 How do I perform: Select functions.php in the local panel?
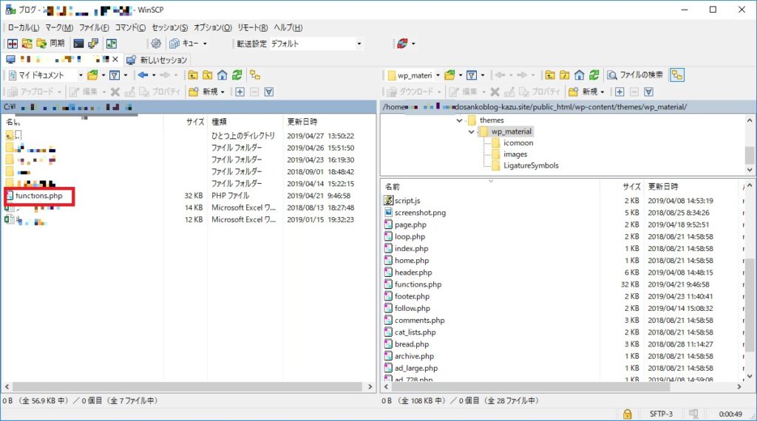(x=38, y=196)
